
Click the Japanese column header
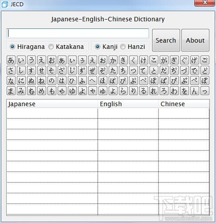pyautogui.click(x=52, y=104)
